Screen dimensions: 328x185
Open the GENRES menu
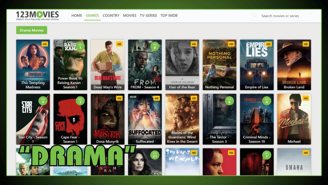point(92,15)
